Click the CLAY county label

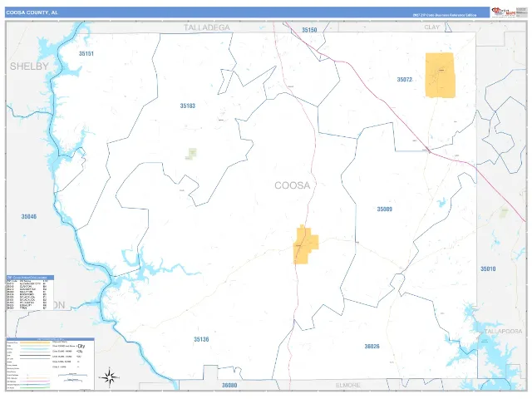[x=431, y=27]
